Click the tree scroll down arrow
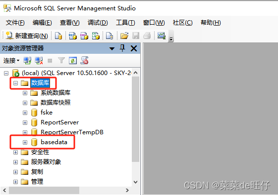Screen dimensions: 278x195 pyautogui.click(x=136, y=182)
